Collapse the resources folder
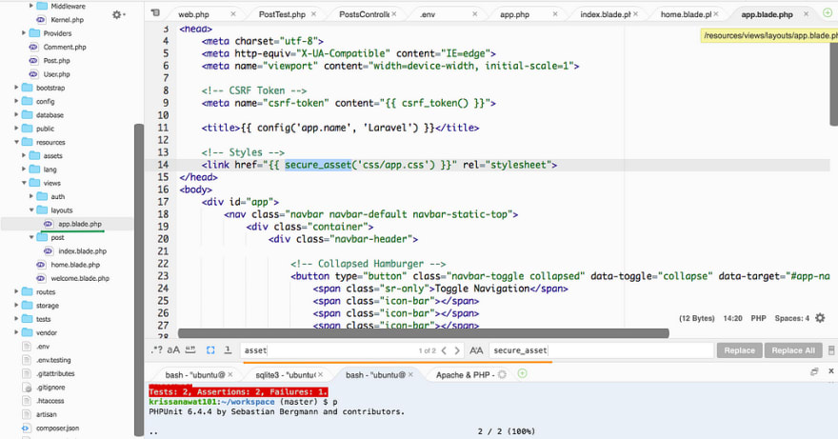Viewport: 838px width, 439px height. pos(16,142)
